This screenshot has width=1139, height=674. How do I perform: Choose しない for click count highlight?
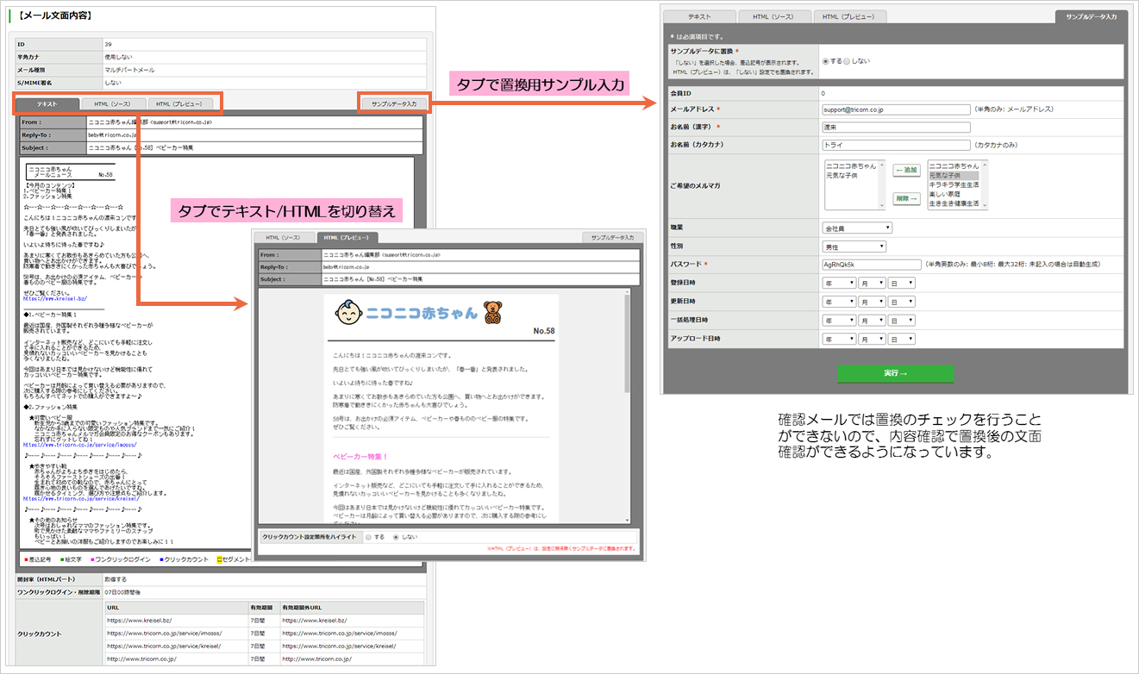click(x=396, y=537)
